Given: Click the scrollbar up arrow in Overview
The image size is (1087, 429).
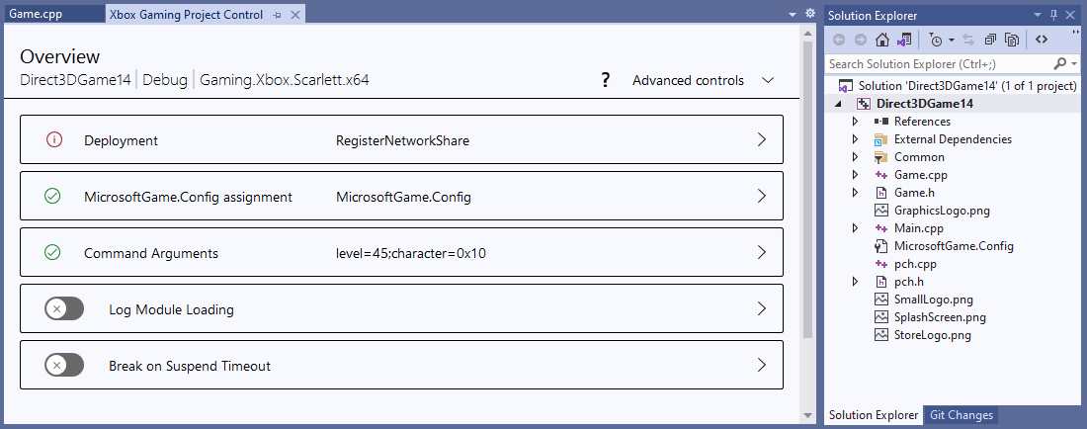Looking at the screenshot, I should (807, 32).
